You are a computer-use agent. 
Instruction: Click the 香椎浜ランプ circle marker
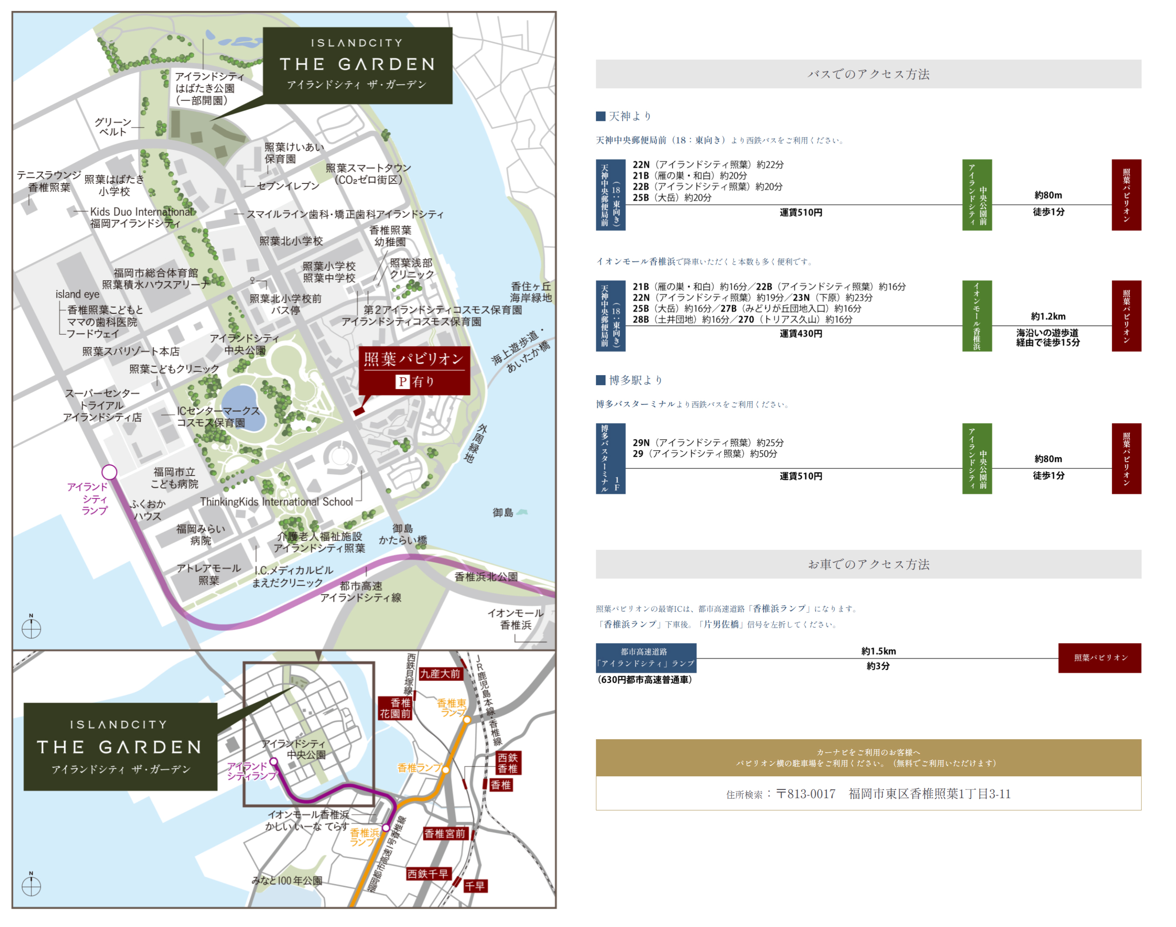click(x=386, y=827)
